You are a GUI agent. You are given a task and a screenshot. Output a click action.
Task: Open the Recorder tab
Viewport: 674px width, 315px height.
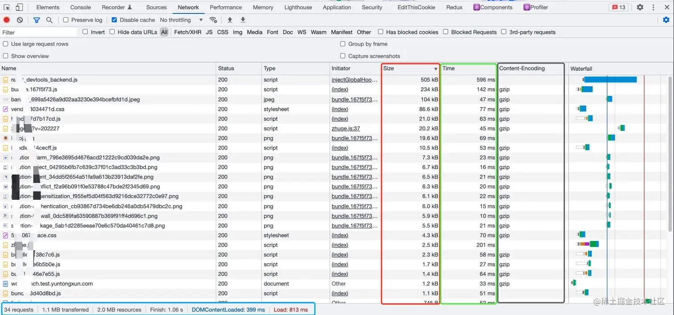pos(117,7)
